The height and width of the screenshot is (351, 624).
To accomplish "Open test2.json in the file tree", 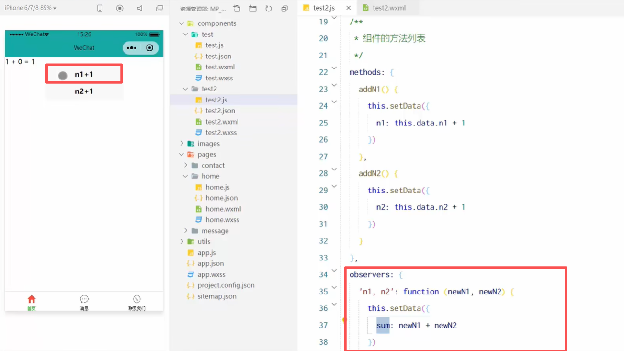I will click(220, 111).
